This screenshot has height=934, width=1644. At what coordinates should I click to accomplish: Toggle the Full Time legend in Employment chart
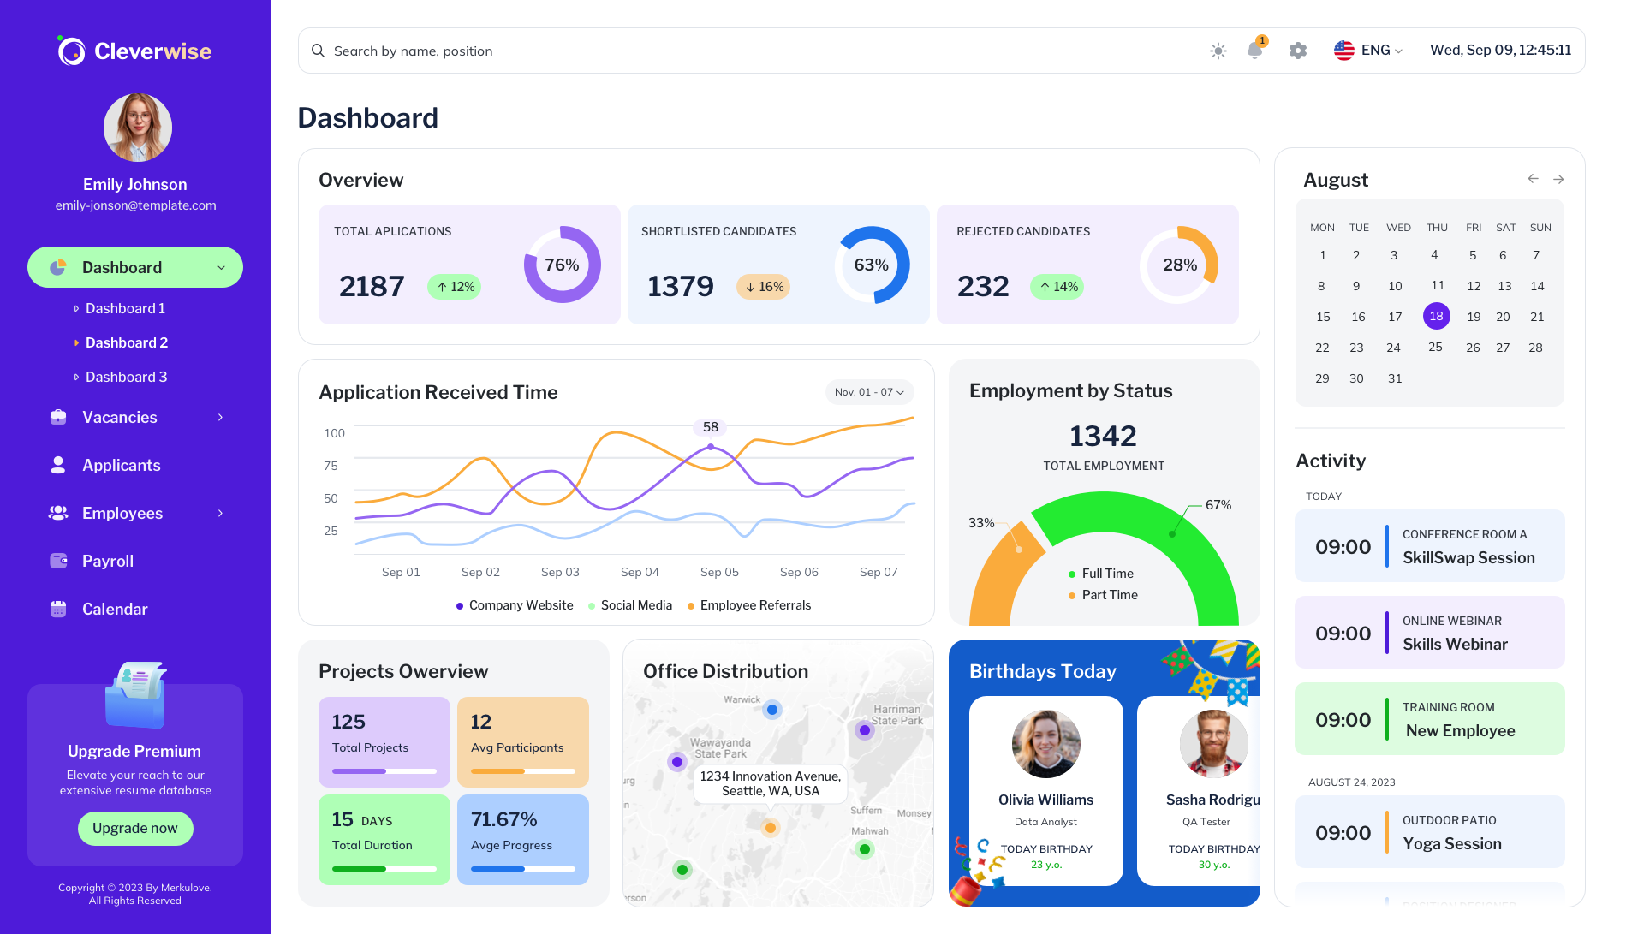(x=1100, y=574)
